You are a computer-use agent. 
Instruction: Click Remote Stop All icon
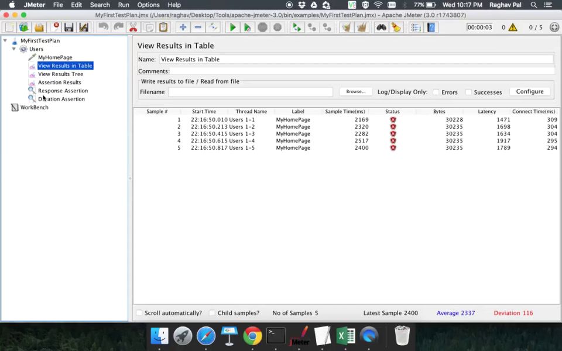coord(312,27)
